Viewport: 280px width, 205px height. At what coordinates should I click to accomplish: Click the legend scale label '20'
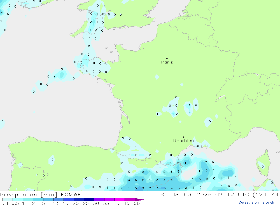[x=76, y=203]
